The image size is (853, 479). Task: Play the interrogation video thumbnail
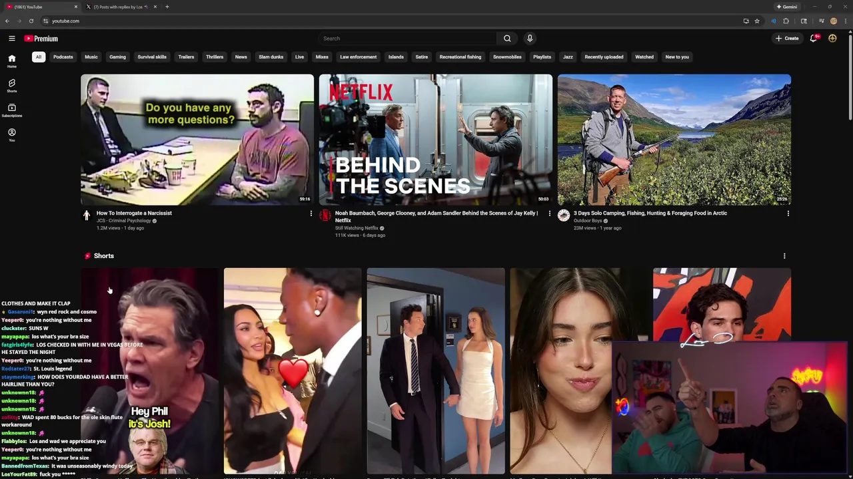[197, 140]
